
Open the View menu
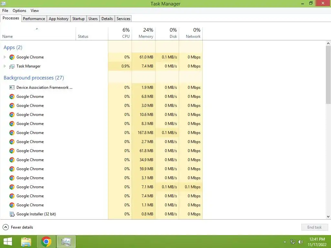(35, 11)
